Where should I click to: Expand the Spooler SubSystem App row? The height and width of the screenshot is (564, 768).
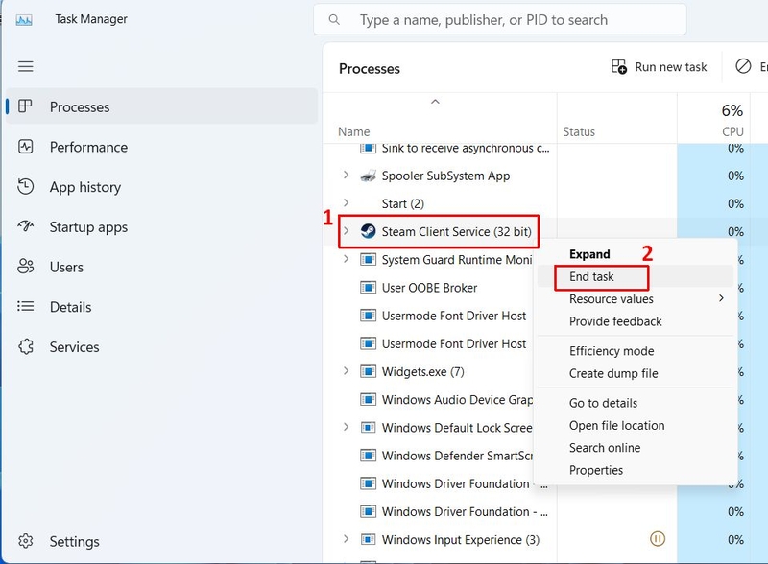coord(347,175)
